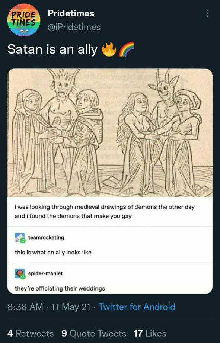This screenshot has height=343, width=220.
Task: Click the 'Satan is an ally' tweet text
Action: click(x=52, y=49)
